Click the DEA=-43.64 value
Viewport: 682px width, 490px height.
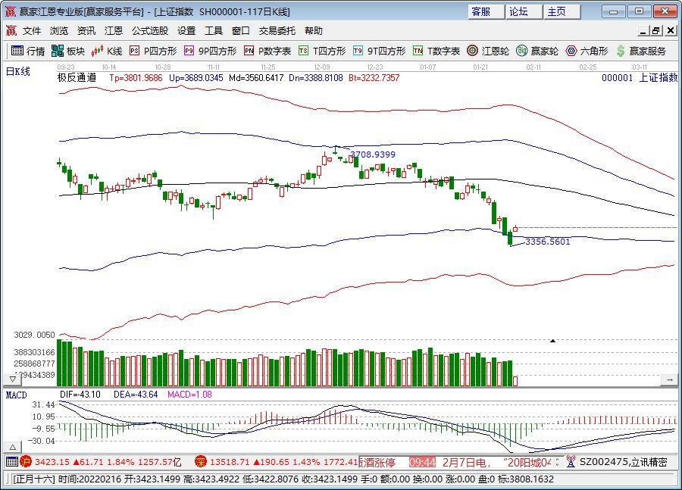point(136,395)
